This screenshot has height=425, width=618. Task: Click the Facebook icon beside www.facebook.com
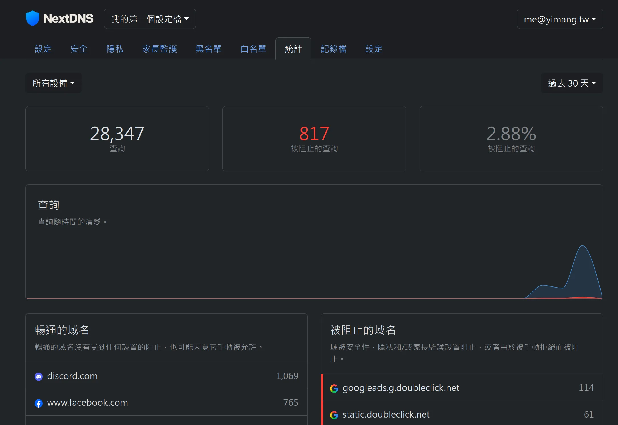[39, 403]
